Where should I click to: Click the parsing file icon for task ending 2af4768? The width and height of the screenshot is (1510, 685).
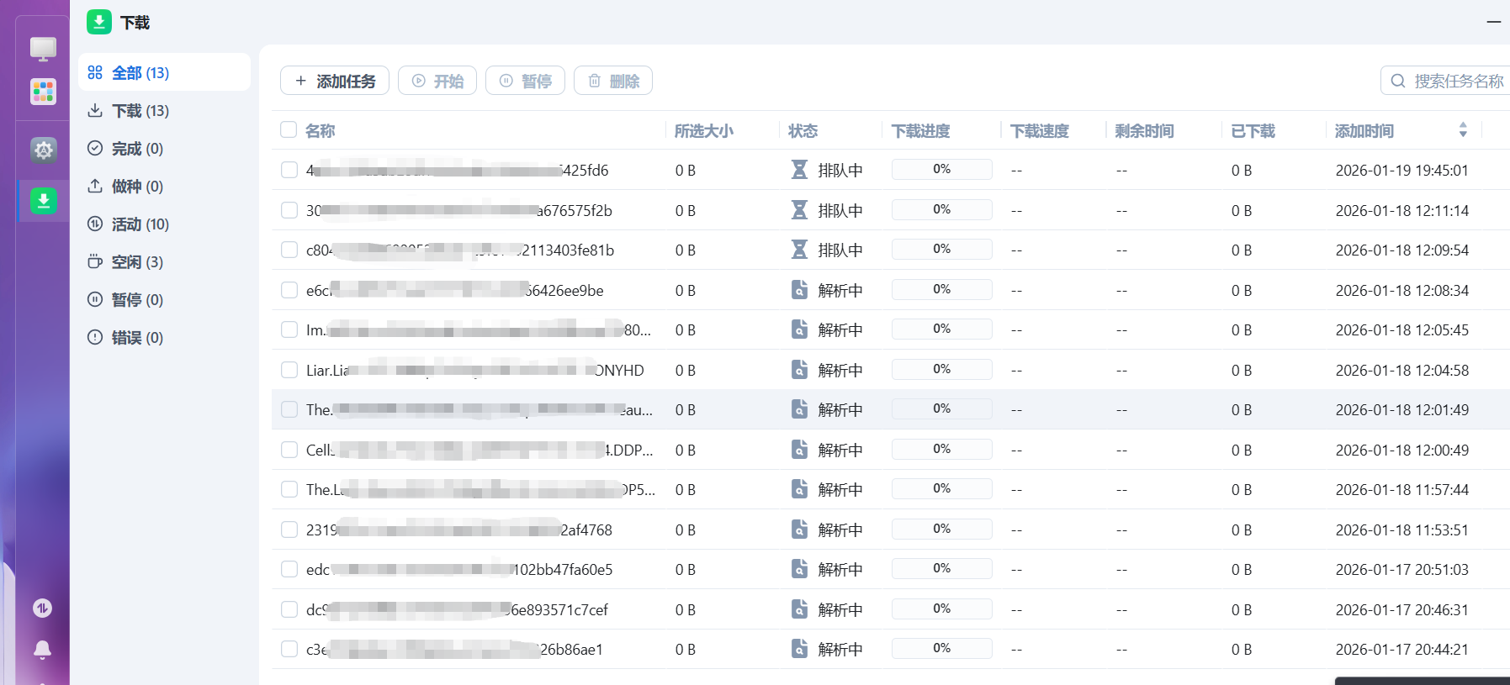(799, 530)
